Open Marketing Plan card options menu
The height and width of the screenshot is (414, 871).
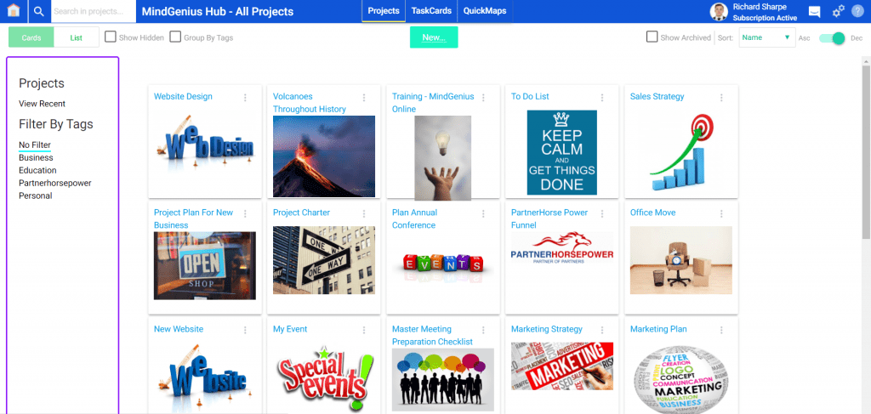tap(721, 330)
